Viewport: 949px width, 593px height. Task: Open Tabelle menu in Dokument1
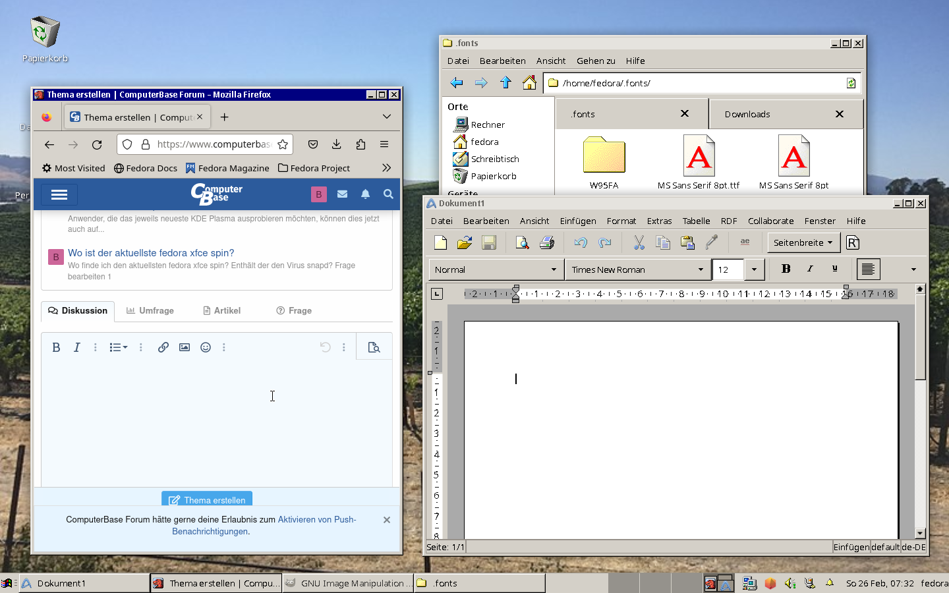point(696,221)
